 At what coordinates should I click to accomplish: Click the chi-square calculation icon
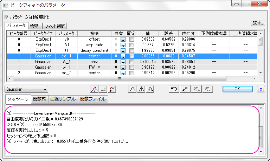click(x=185, y=89)
